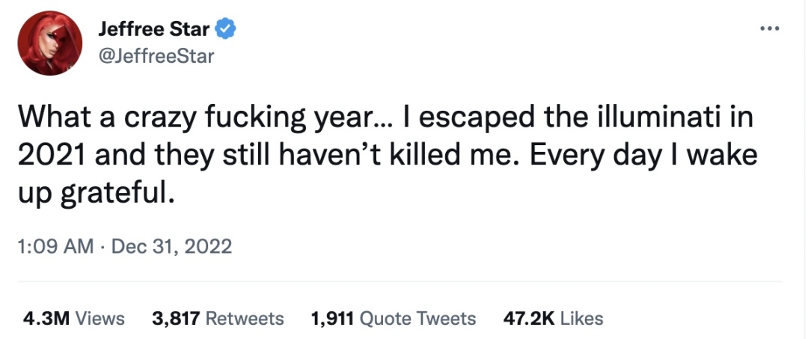
Task: Click the 1,911 quote count number
Action: click(x=333, y=318)
